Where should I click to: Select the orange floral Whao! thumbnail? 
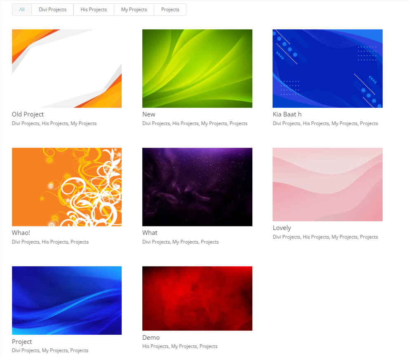67,187
